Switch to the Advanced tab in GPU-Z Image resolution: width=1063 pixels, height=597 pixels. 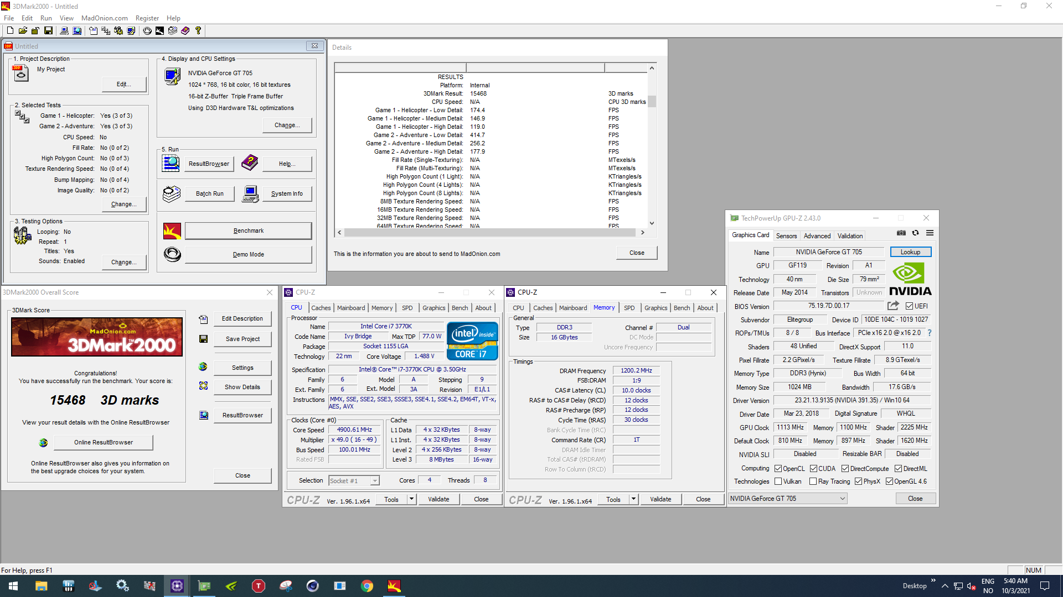(817, 236)
